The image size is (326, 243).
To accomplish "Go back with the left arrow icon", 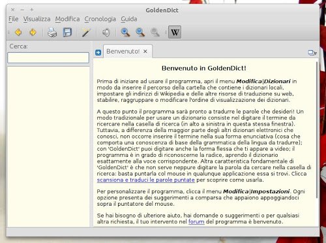I will 18,33.
